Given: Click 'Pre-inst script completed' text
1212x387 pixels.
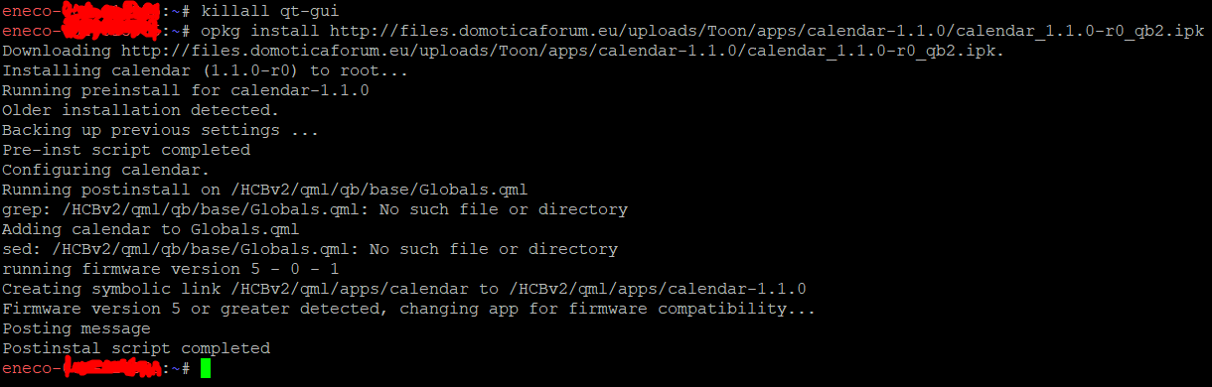Looking at the screenshot, I should [x=125, y=150].
